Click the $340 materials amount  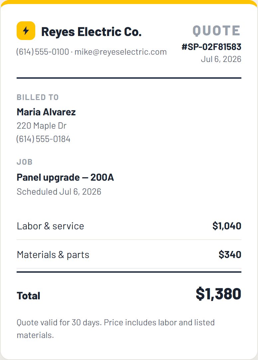pyautogui.click(x=230, y=255)
